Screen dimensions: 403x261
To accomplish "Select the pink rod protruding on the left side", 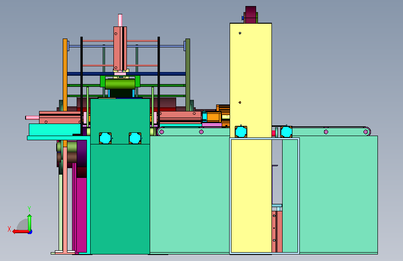I will (32, 117).
